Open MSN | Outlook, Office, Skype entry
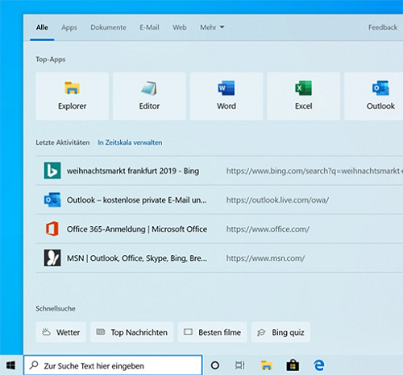 pyautogui.click(x=219, y=258)
